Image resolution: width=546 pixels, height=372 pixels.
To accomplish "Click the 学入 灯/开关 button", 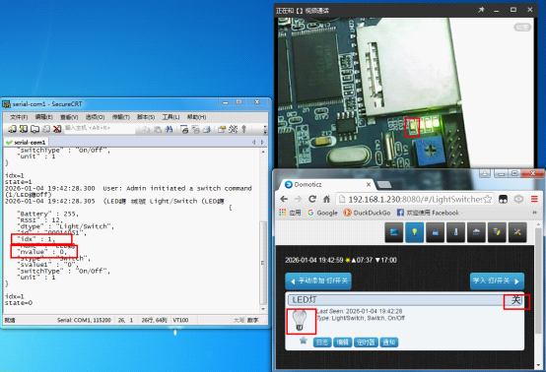I will [x=497, y=280].
